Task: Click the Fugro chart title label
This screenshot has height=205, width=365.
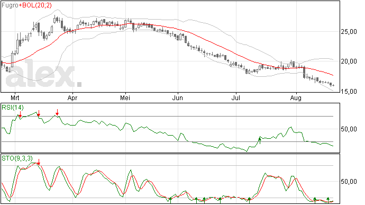Action: pyautogui.click(x=10, y=5)
